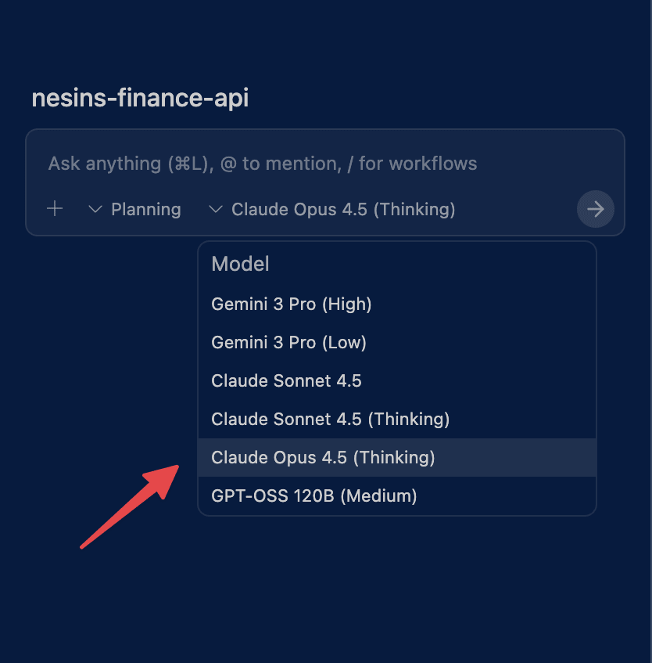Click the plus icon to add context
Viewport: 652px width, 663px height.
pyautogui.click(x=55, y=209)
